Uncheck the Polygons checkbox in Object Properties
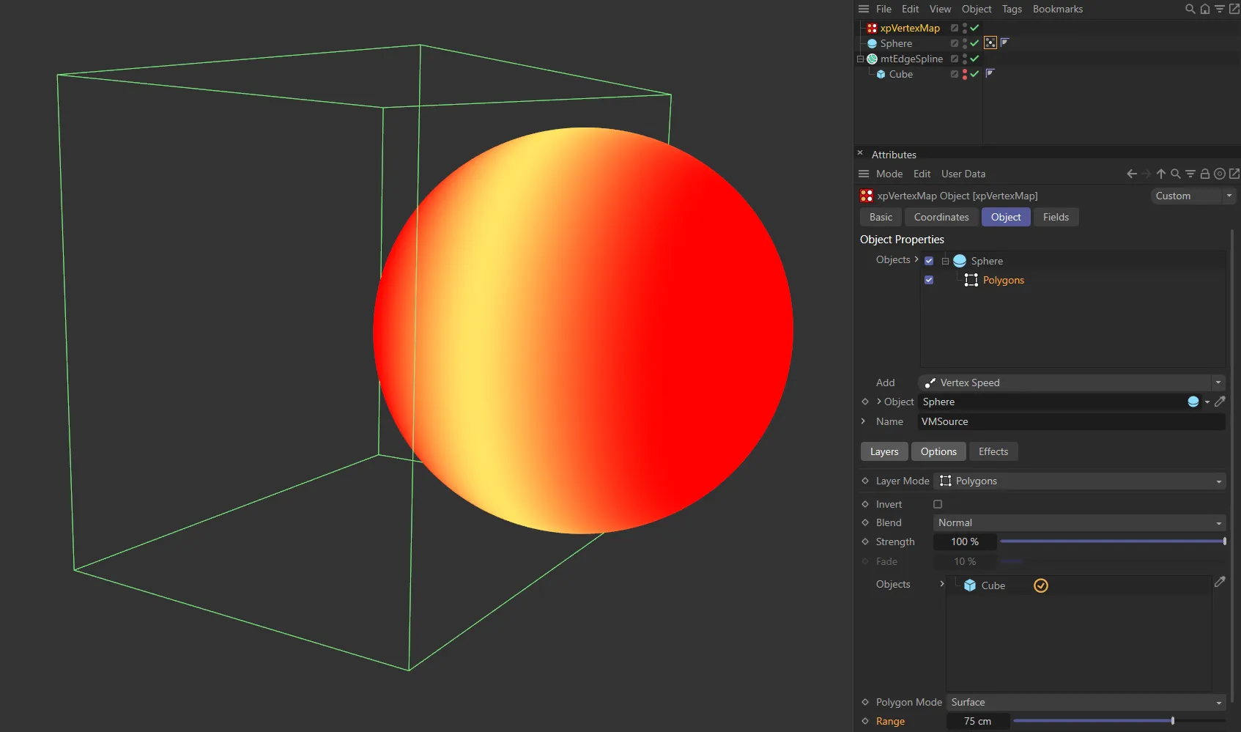This screenshot has width=1241, height=732. 928,280
